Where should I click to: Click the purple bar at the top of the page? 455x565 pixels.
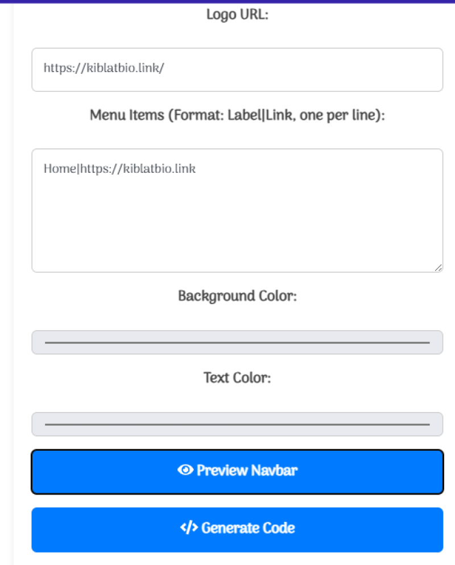tap(227, 2)
